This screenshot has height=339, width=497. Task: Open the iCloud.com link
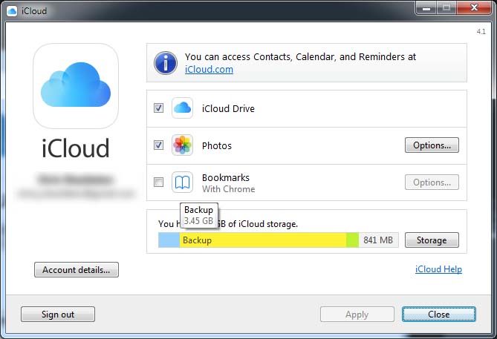point(209,69)
